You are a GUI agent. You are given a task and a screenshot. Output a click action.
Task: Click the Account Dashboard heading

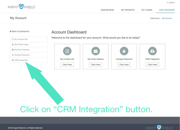tap(69, 32)
